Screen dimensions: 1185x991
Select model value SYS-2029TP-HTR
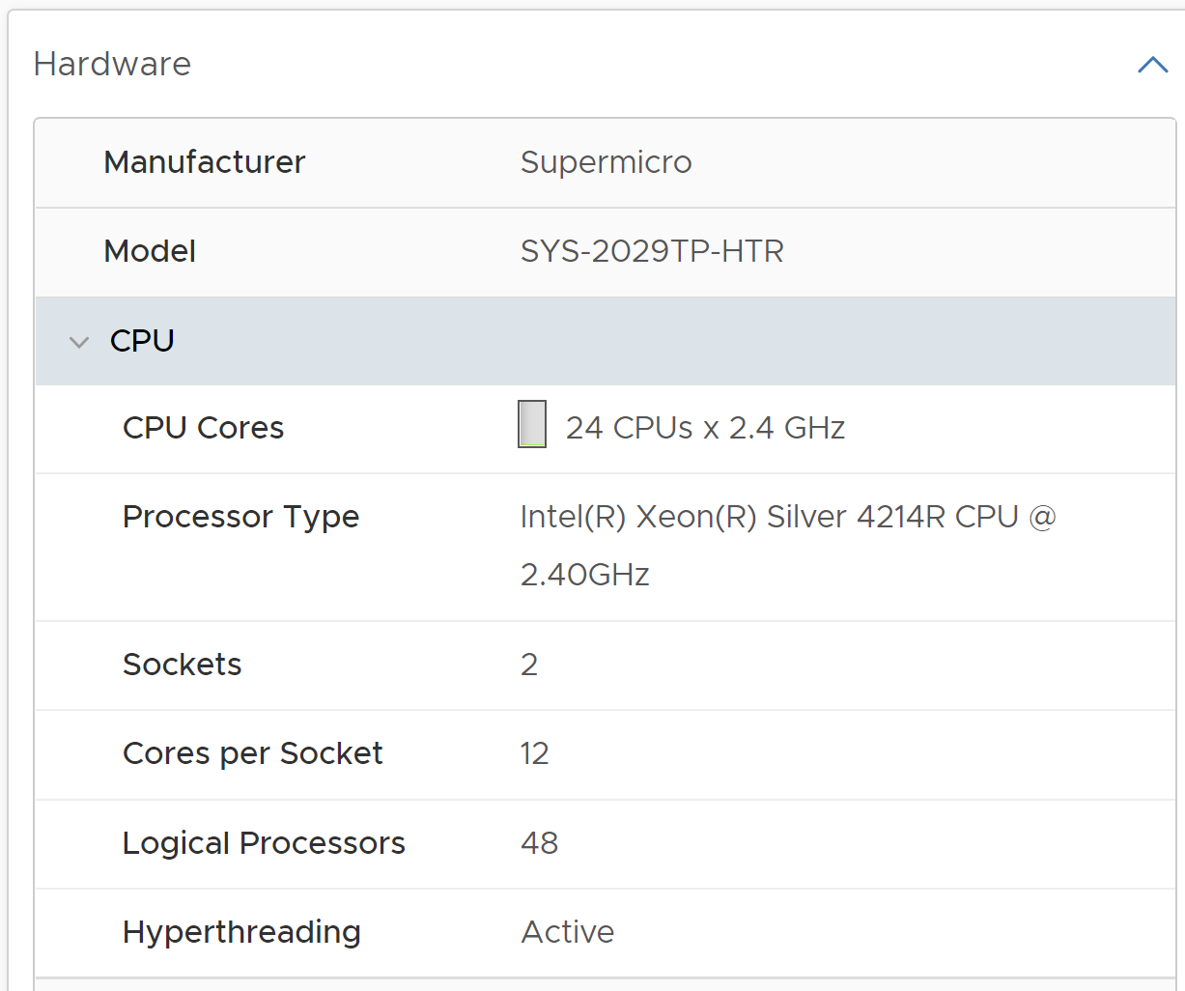pos(652,251)
